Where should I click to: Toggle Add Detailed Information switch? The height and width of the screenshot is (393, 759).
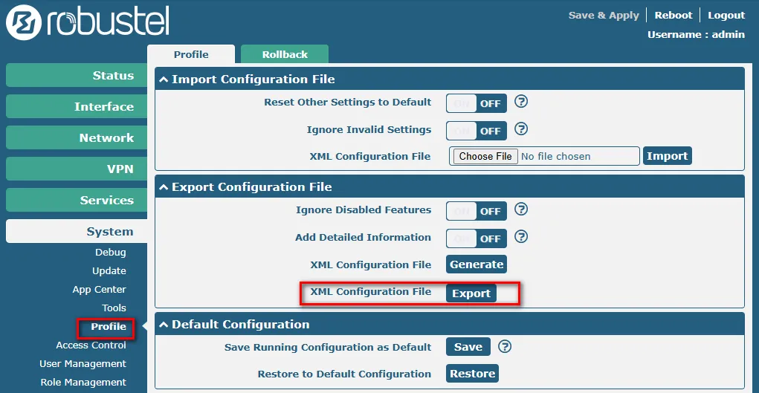pos(477,238)
